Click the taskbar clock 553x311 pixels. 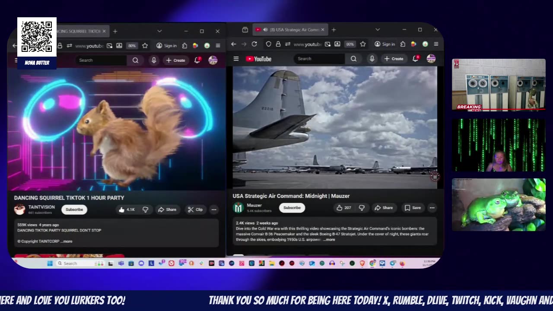[429, 263]
